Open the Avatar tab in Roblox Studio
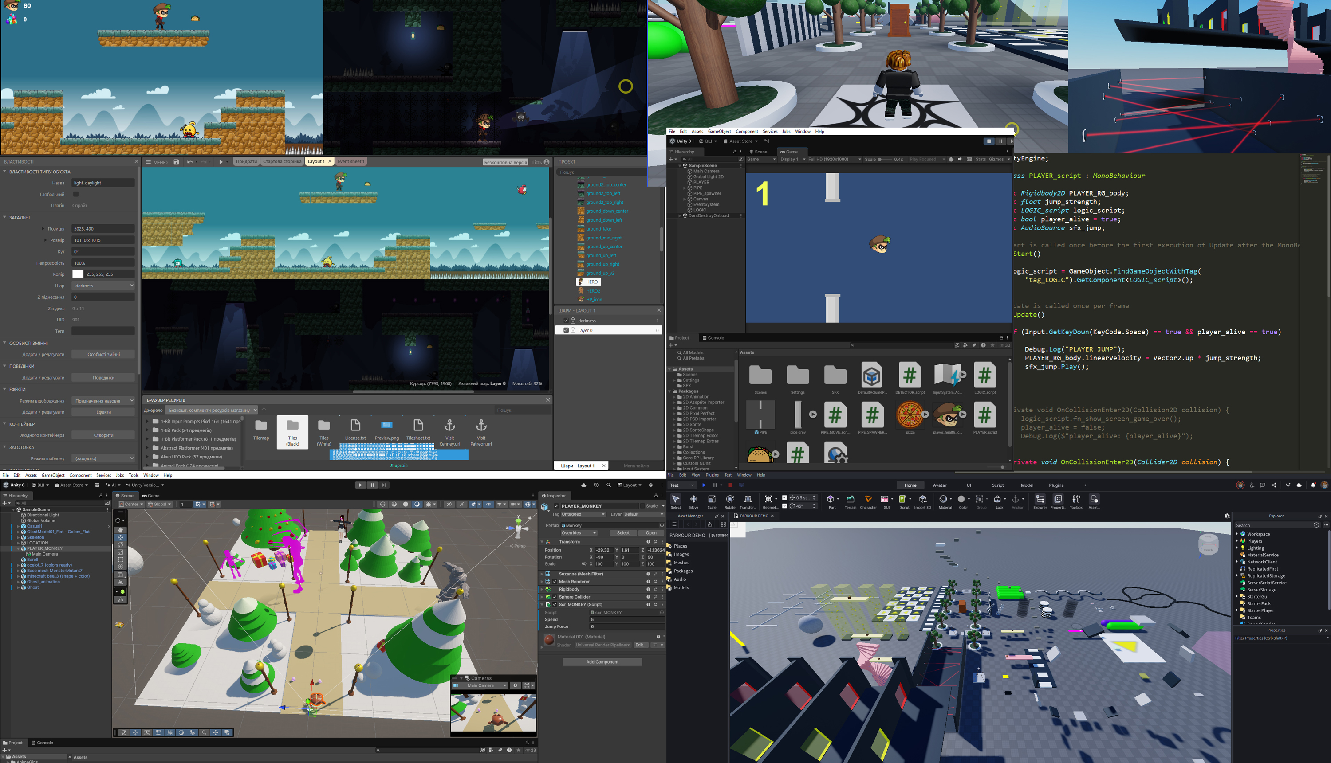The height and width of the screenshot is (763, 1331). click(x=939, y=485)
